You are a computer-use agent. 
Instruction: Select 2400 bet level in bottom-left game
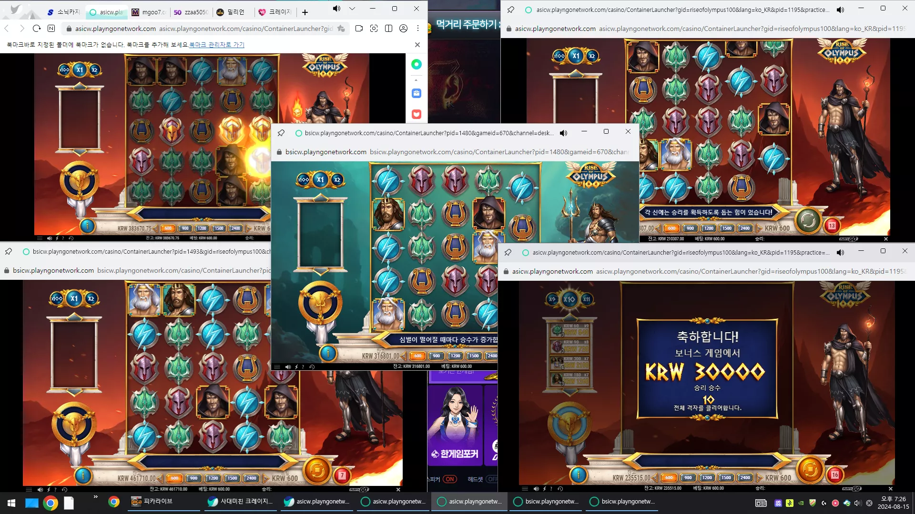[251, 478]
